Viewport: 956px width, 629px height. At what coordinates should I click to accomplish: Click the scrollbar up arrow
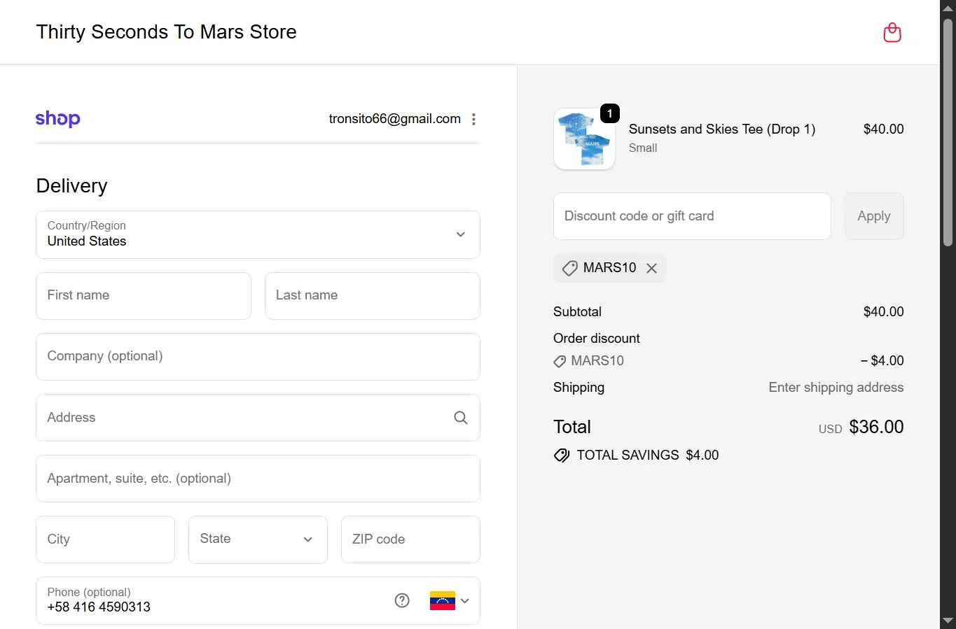coord(948,7)
